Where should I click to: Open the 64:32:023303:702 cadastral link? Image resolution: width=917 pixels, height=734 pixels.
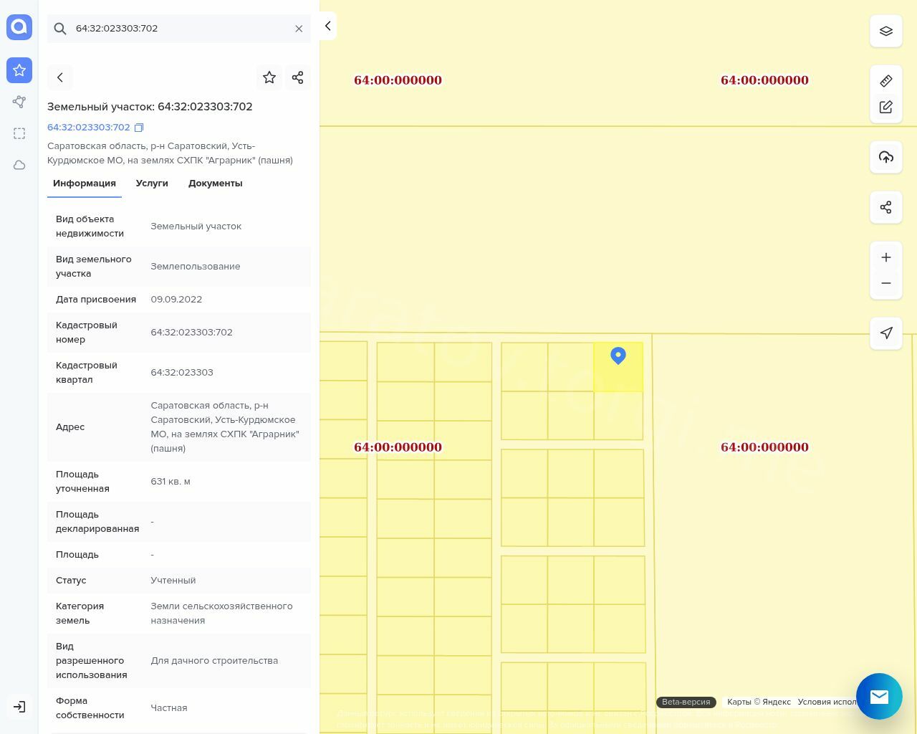tap(89, 128)
